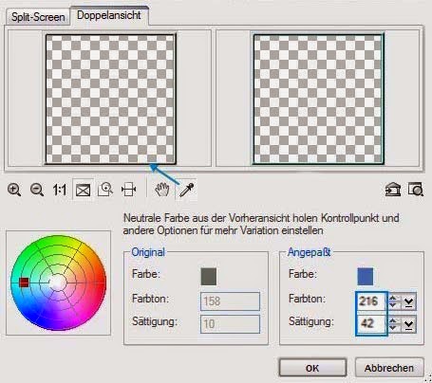Zoom in with the magnifier plus icon
Viewport: 432px width, 383px height.
pos(14,190)
